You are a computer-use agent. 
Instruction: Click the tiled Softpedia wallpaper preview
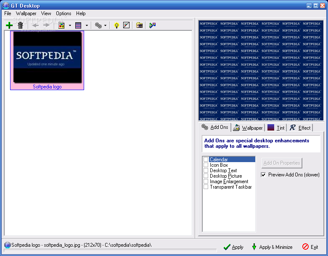[261, 70]
